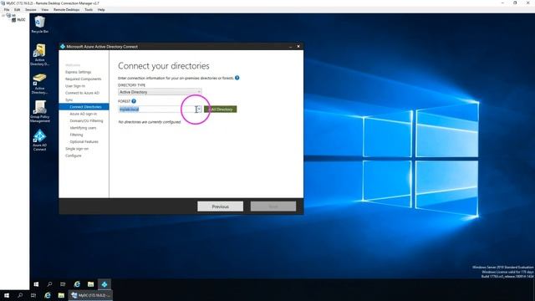Open the DIRECTORY TYPE dropdown
This screenshot has width=535, height=301.
coord(160,92)
